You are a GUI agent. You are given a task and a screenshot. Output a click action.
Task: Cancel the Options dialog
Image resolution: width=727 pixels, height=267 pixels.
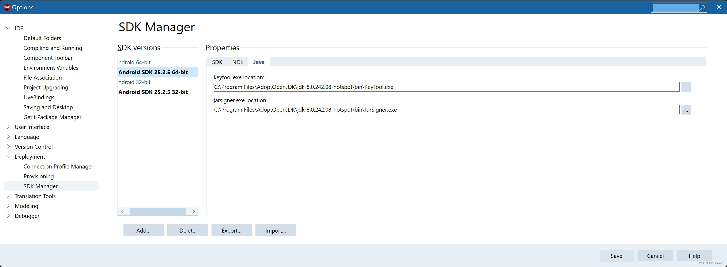655,256
